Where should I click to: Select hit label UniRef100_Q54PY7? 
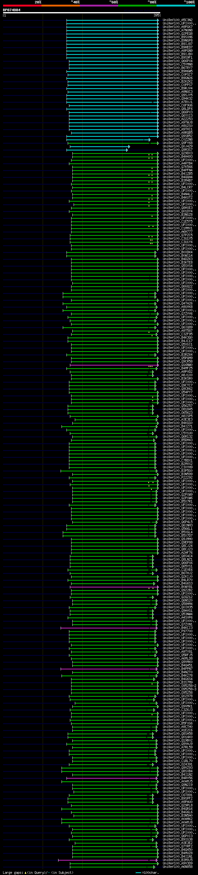178,392
